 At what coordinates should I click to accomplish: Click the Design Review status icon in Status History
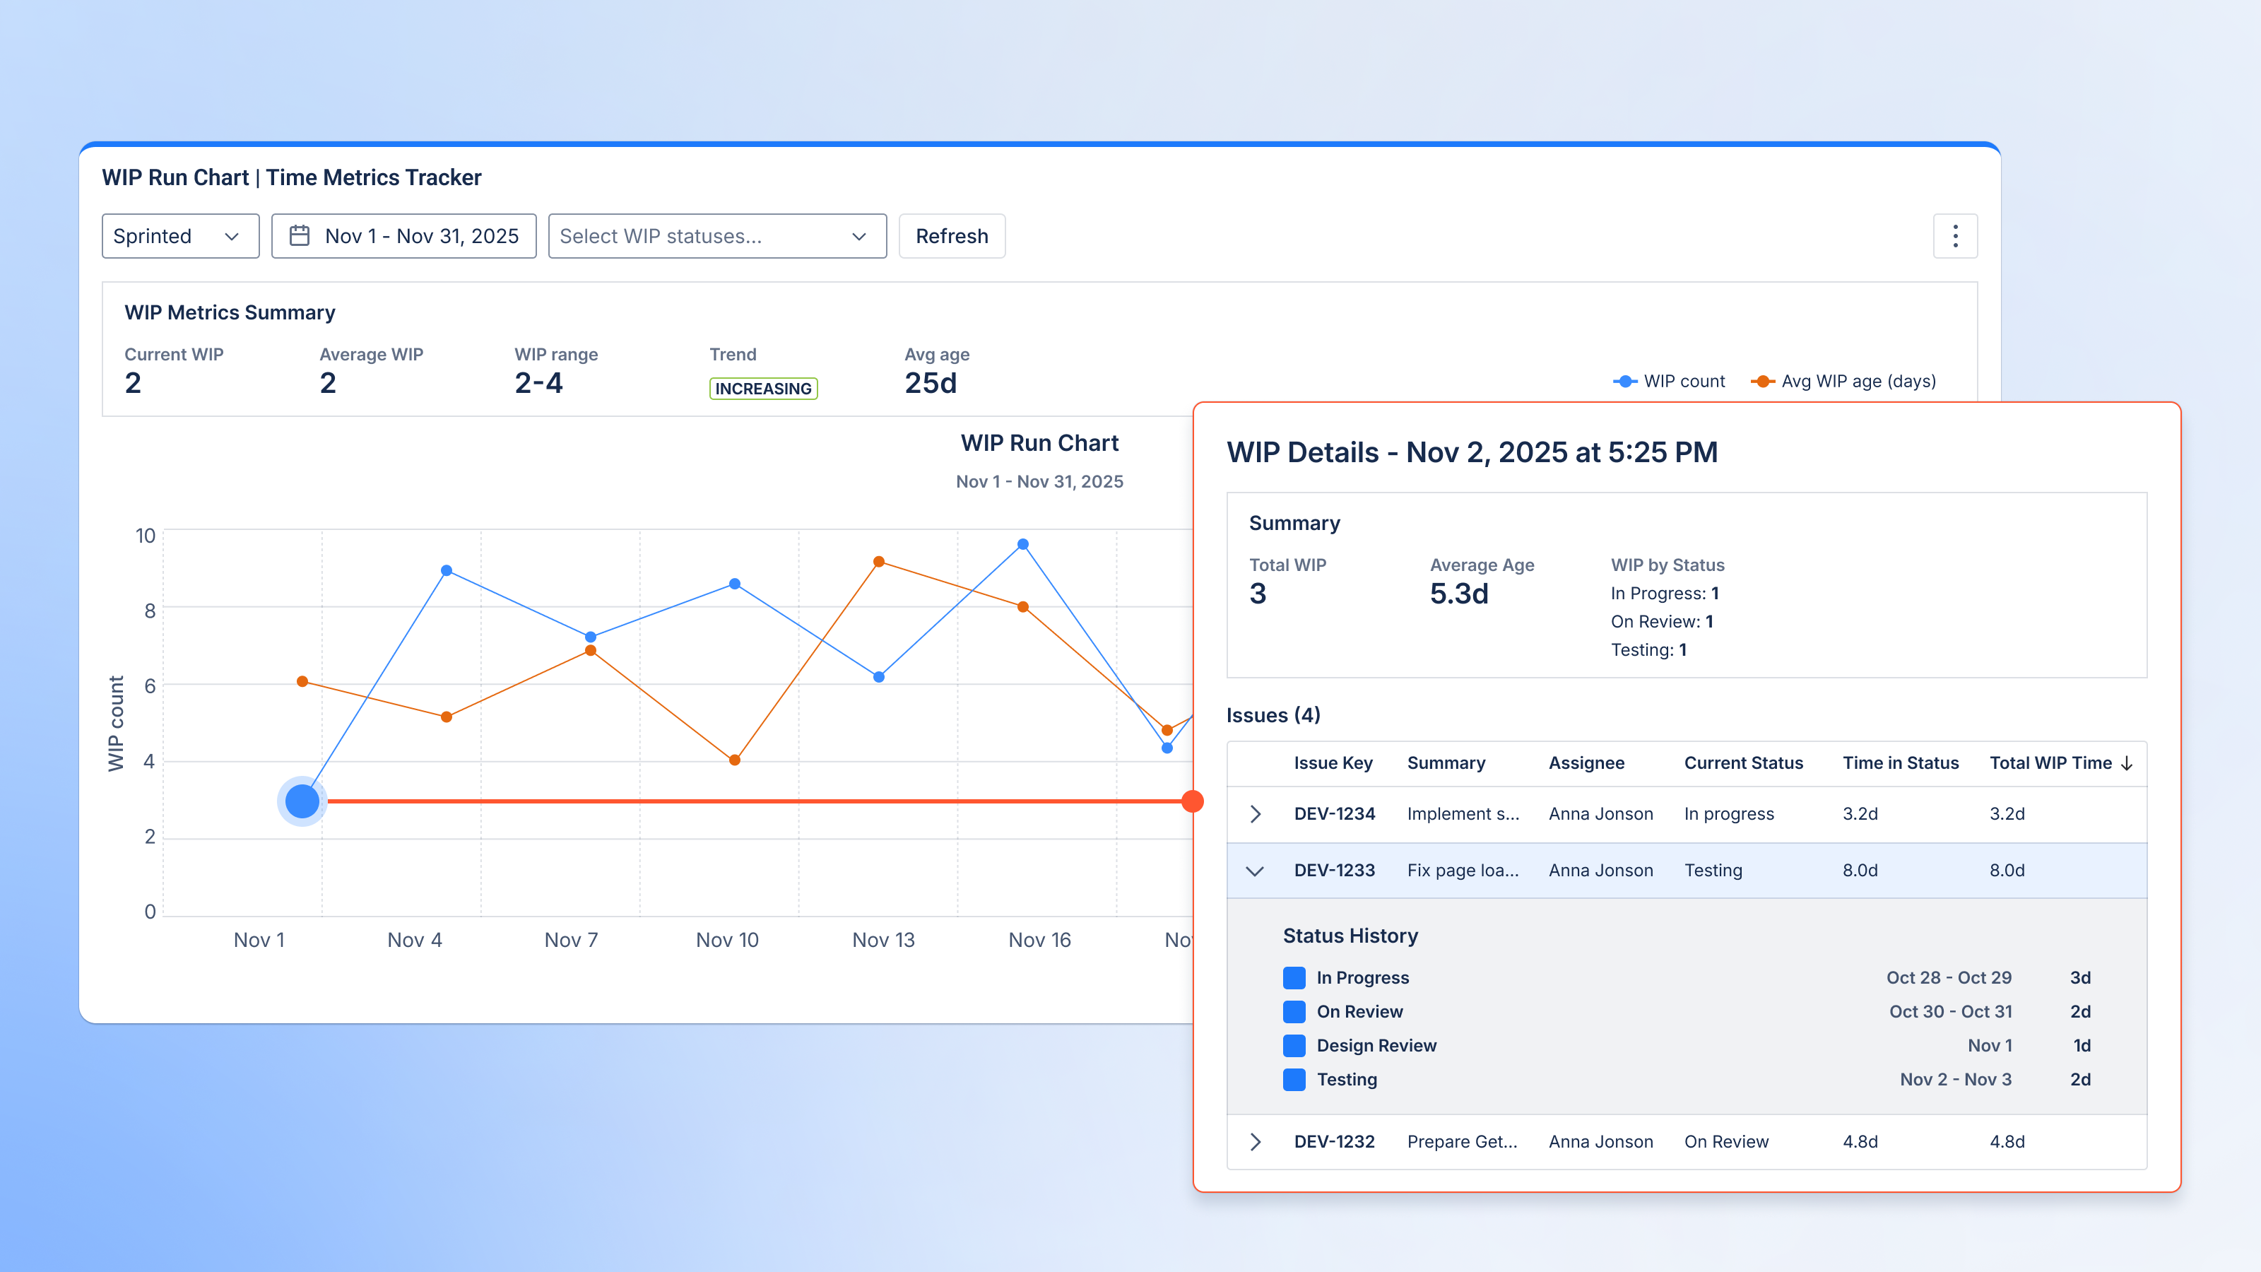click(1294, 1046)
